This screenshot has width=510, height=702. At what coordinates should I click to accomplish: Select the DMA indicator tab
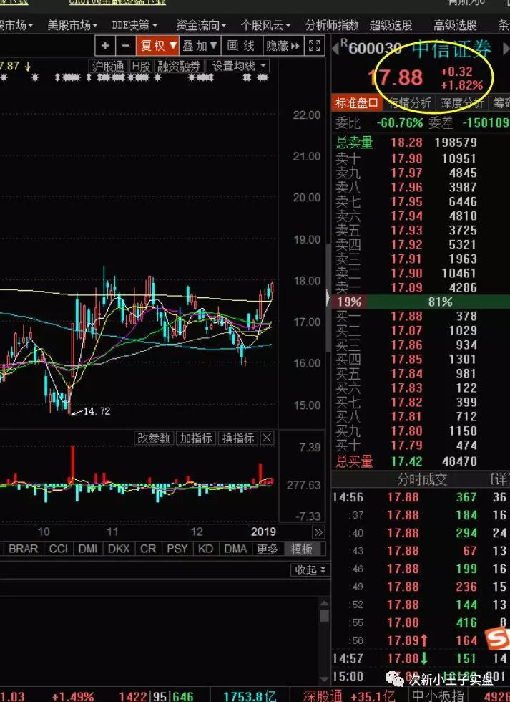point(235,549)
